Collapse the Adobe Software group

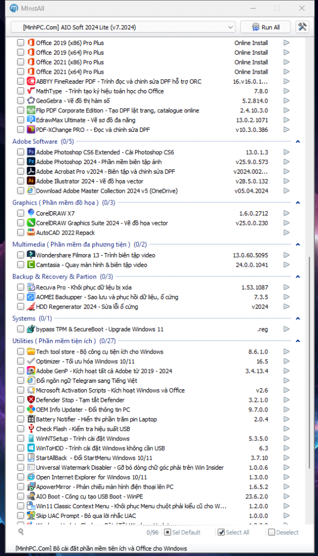[298, 142]
